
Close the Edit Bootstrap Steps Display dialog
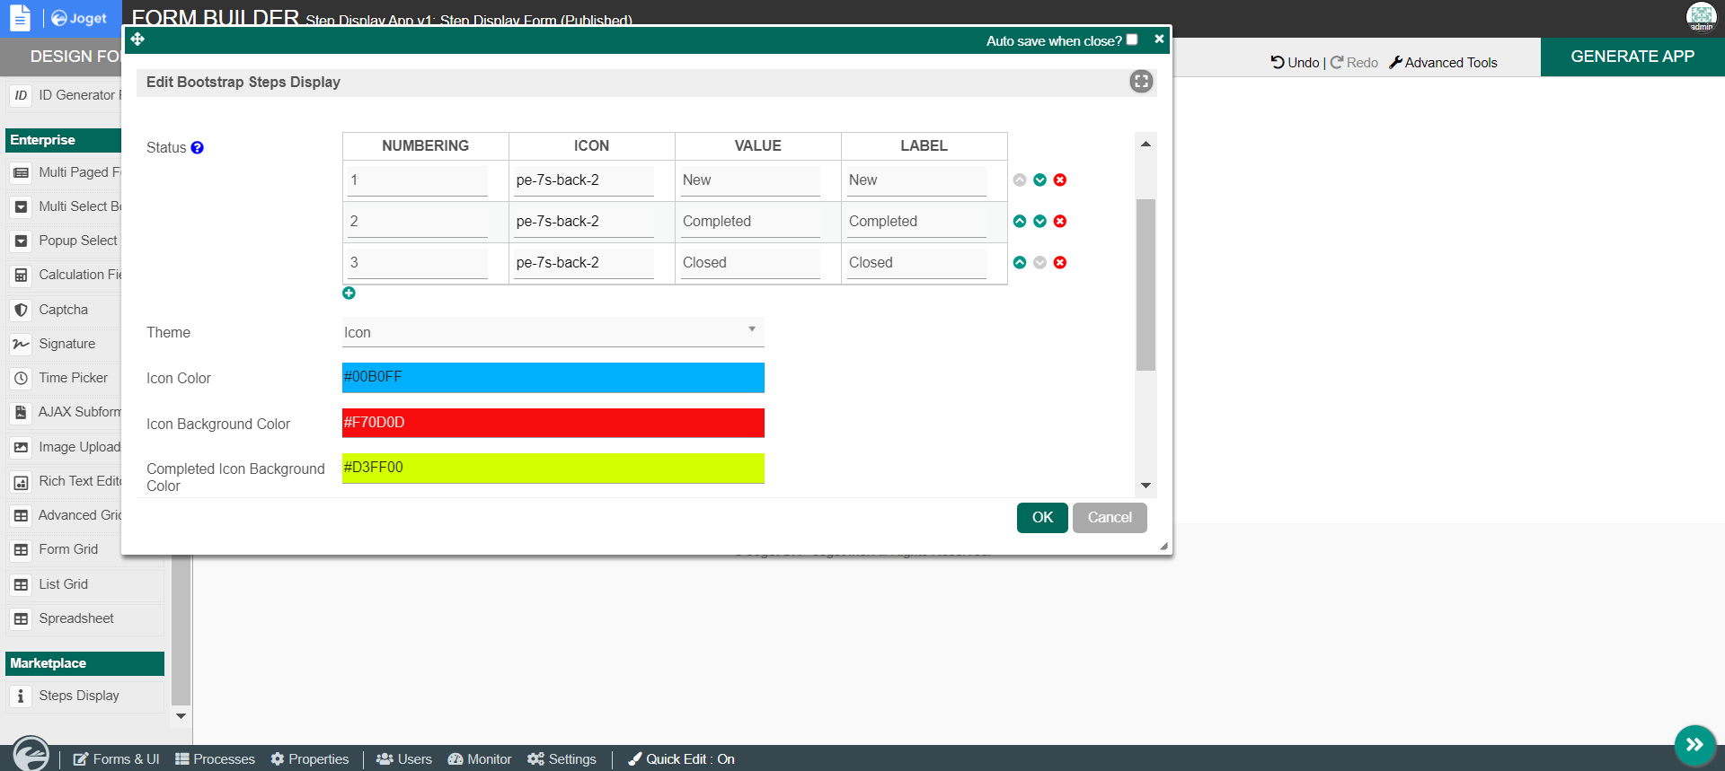[1159, 39]
